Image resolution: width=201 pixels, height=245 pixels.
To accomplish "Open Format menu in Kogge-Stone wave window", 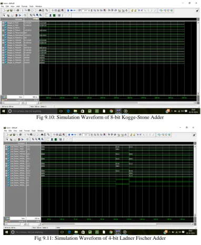I will coord(24,6).
